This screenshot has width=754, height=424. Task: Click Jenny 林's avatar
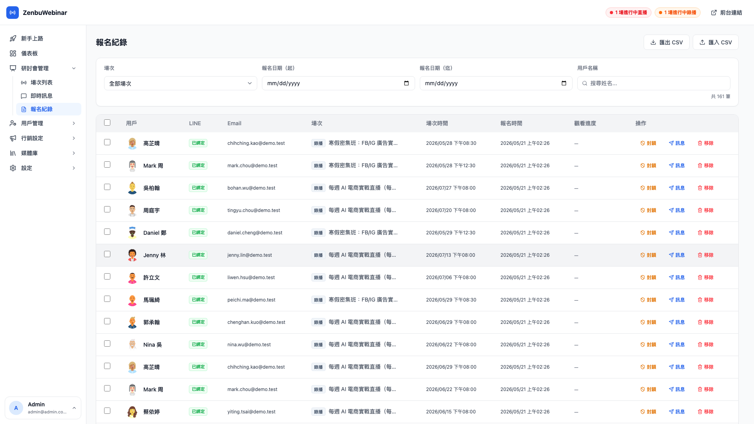132,255
